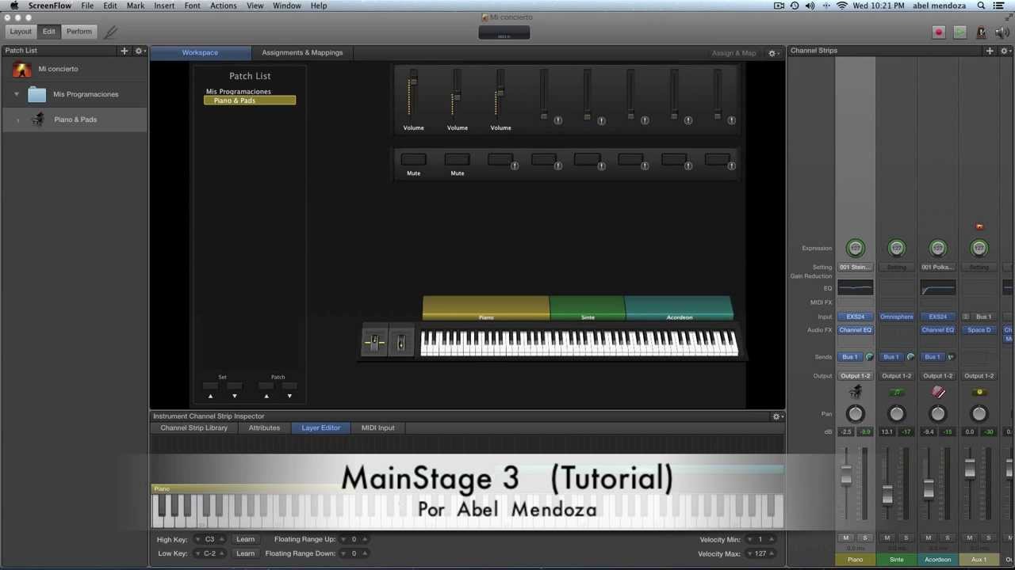Open the Time Machine menu bar icon
The height and width of the screenshot is (570, 1015).
pos(795,6)
